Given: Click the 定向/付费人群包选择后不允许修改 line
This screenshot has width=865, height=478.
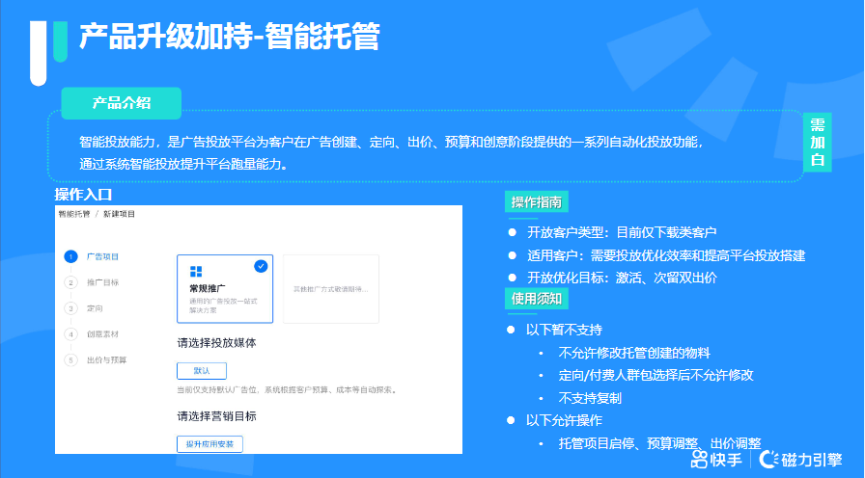Looking at the screenshot, I should pyautogui.click(x=646, y=376).
